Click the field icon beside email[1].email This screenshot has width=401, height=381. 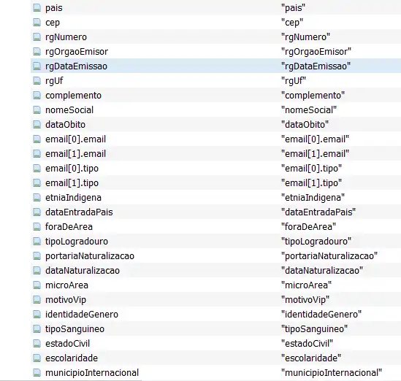tap(37, 153)
